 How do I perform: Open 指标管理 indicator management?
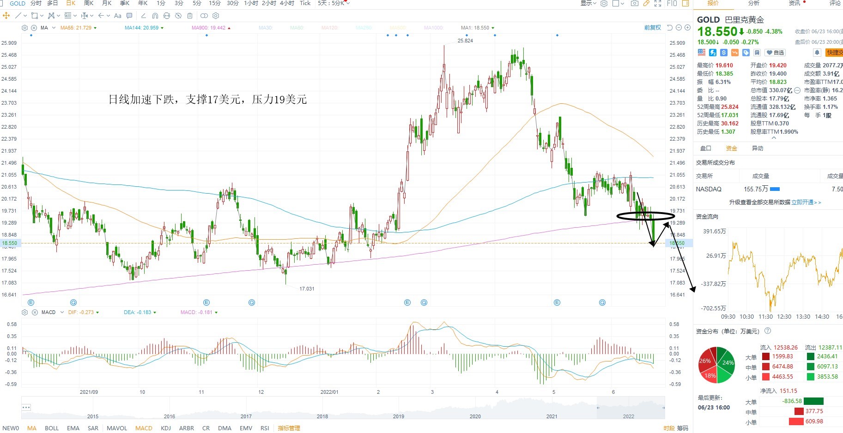click(x=289, y=428)
